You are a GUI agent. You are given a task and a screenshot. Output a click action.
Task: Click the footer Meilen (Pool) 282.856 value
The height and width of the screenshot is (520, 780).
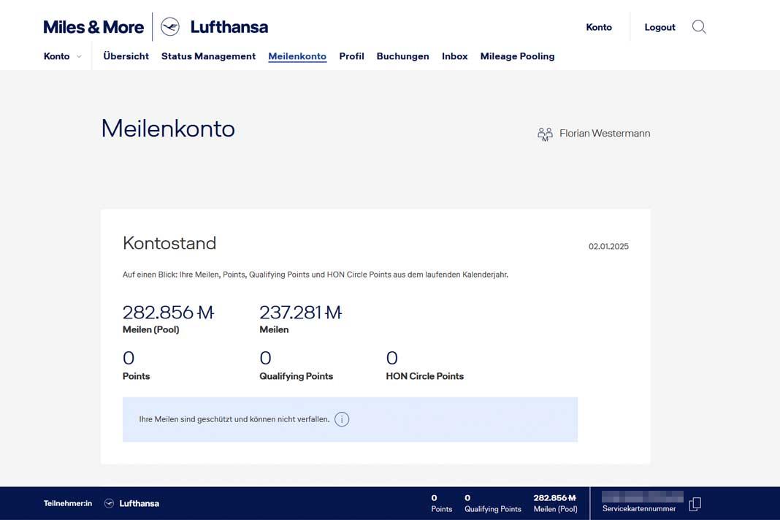554,498
